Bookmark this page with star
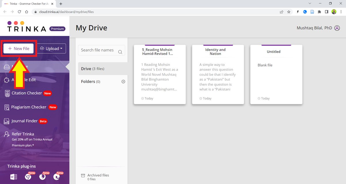The height and width of the screenshot is (184, 346). coord(289,12)
